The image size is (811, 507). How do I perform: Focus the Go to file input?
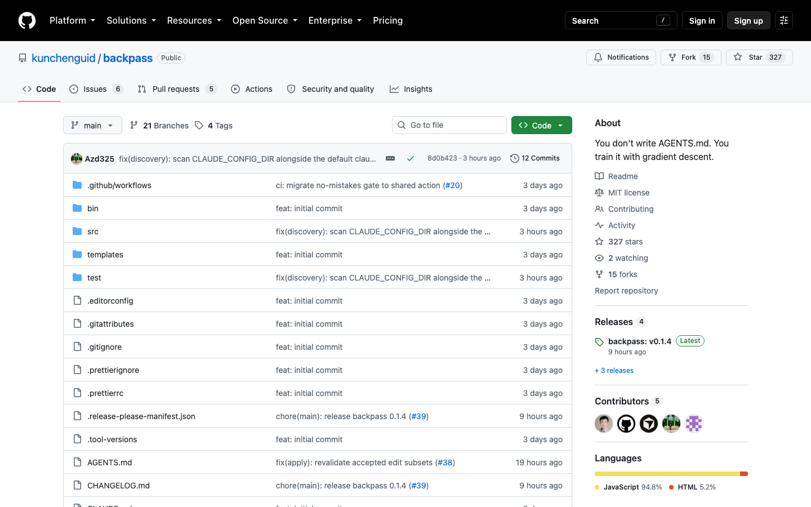[x=449, y=125]
